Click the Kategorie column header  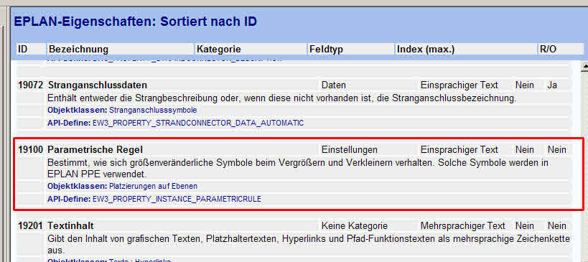(251, 49)
